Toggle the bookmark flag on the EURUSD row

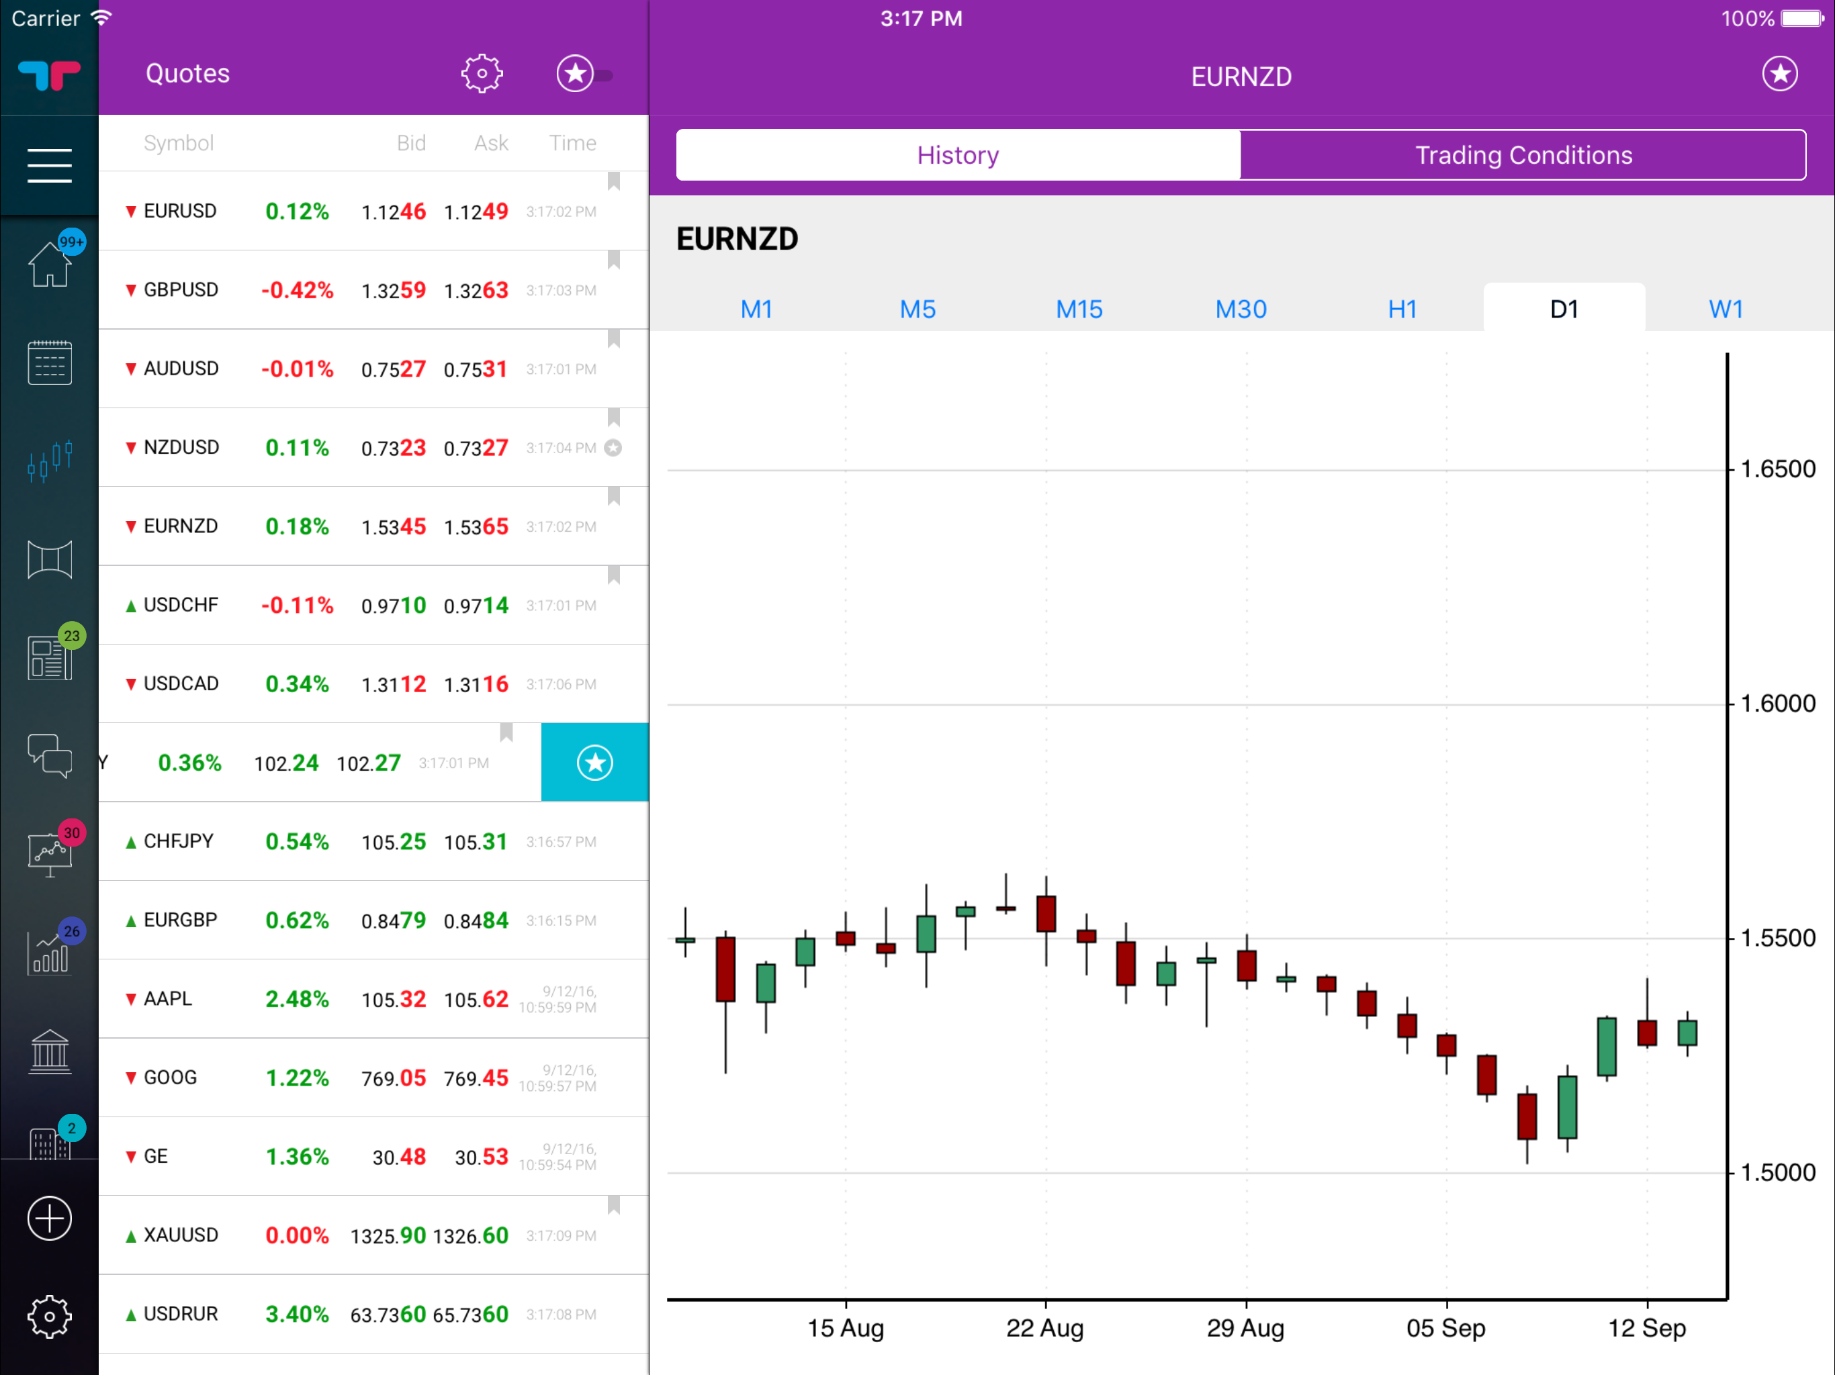click(614, 182)
